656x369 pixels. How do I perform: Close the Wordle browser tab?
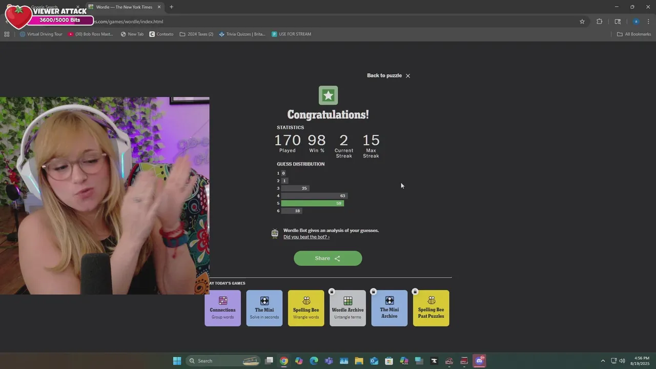tap(159, 7)
